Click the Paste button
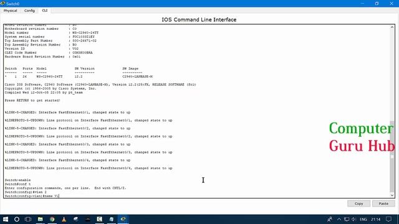This screenshot has width=399, height=224. [383, 203]
